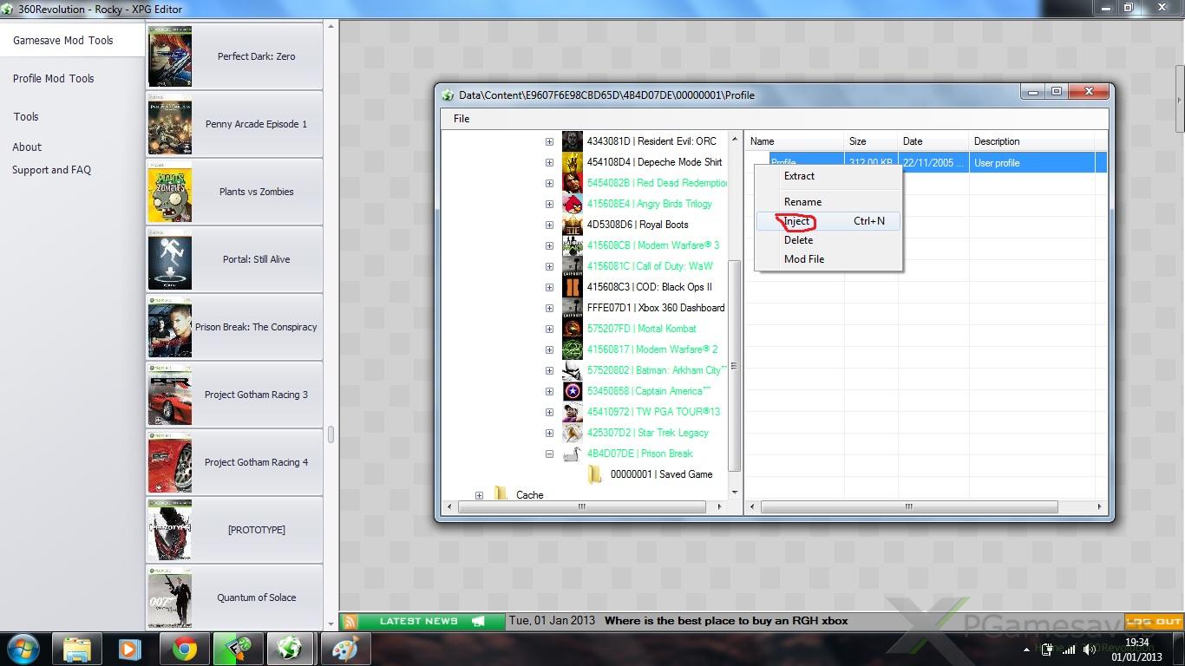Click the Mortal Kombat game icon
1185x666 pixels.
tap(572, 329)
